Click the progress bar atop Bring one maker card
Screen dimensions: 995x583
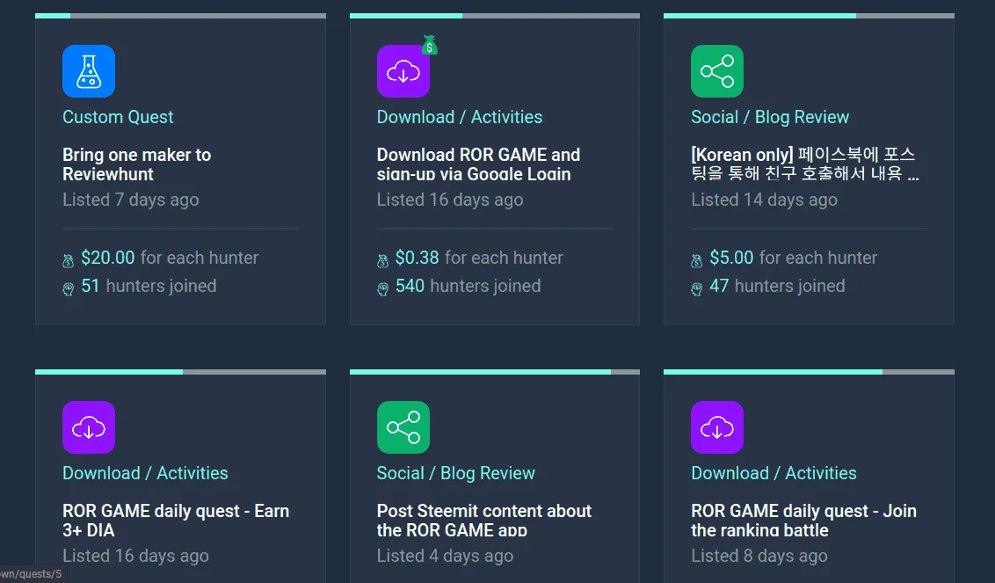pyautogui.click(x=180, y=16)
